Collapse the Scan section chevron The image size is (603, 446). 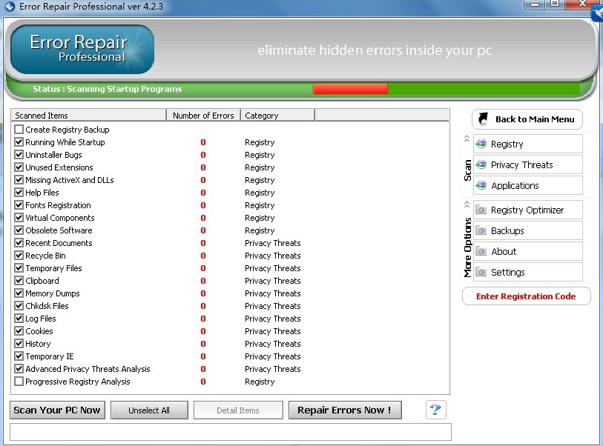pyautogui.click(x=467, y=139)
